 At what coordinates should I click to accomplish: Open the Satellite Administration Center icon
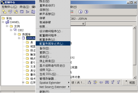[16, 12]
